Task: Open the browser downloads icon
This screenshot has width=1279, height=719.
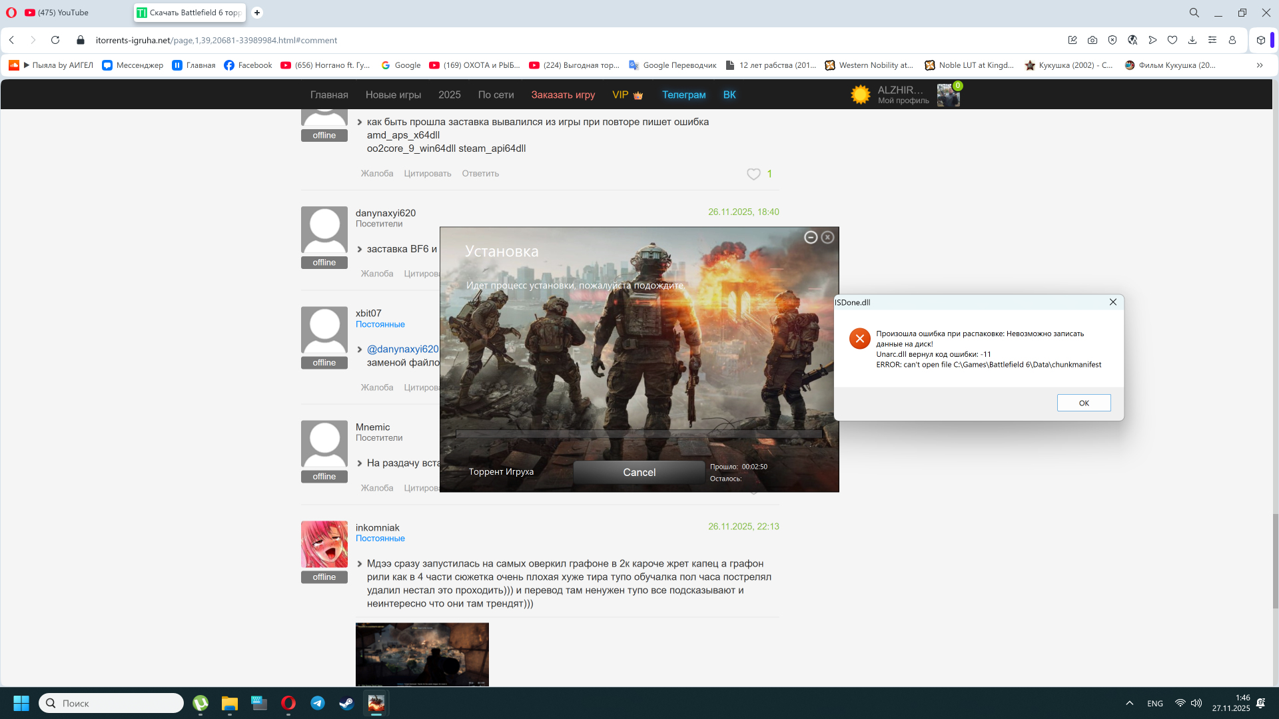Action: coord(1192,40)
